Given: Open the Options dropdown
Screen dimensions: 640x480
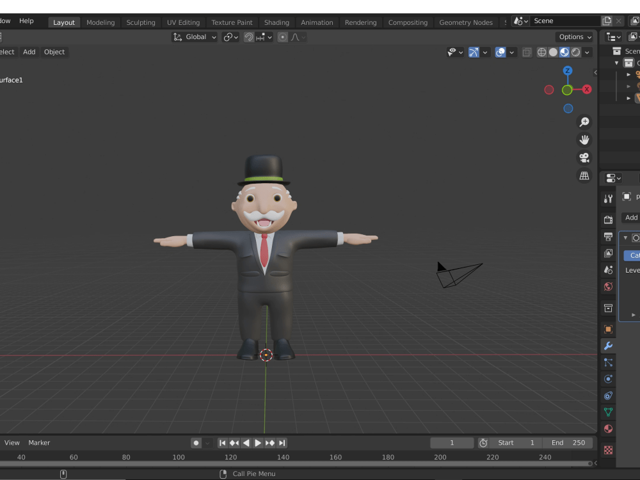Looking at the screenshot, I should (575, 37).
